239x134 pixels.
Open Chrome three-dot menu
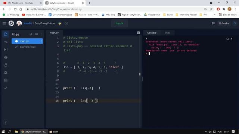[x=236, y=9]
